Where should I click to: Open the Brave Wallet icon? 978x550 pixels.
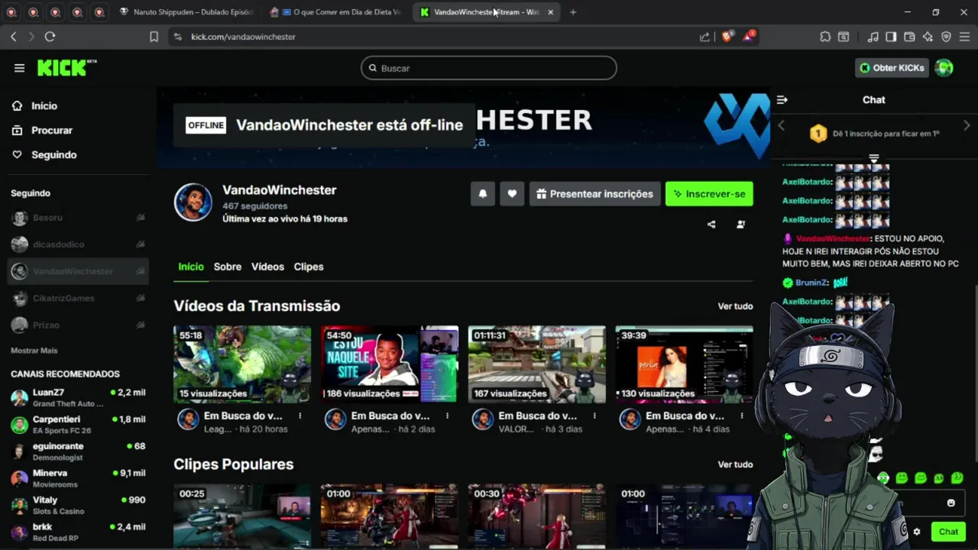(x=909, y=37)
